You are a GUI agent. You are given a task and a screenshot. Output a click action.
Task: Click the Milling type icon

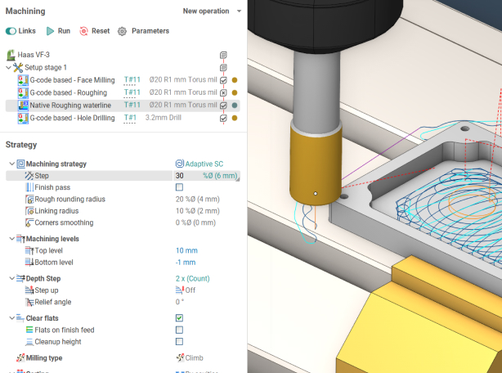click(20, 357)
